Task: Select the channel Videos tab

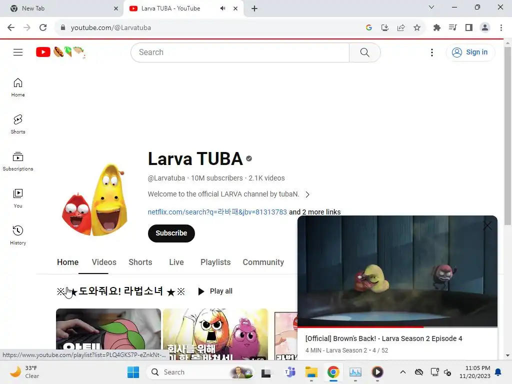Action: click(x=104, y=262)
